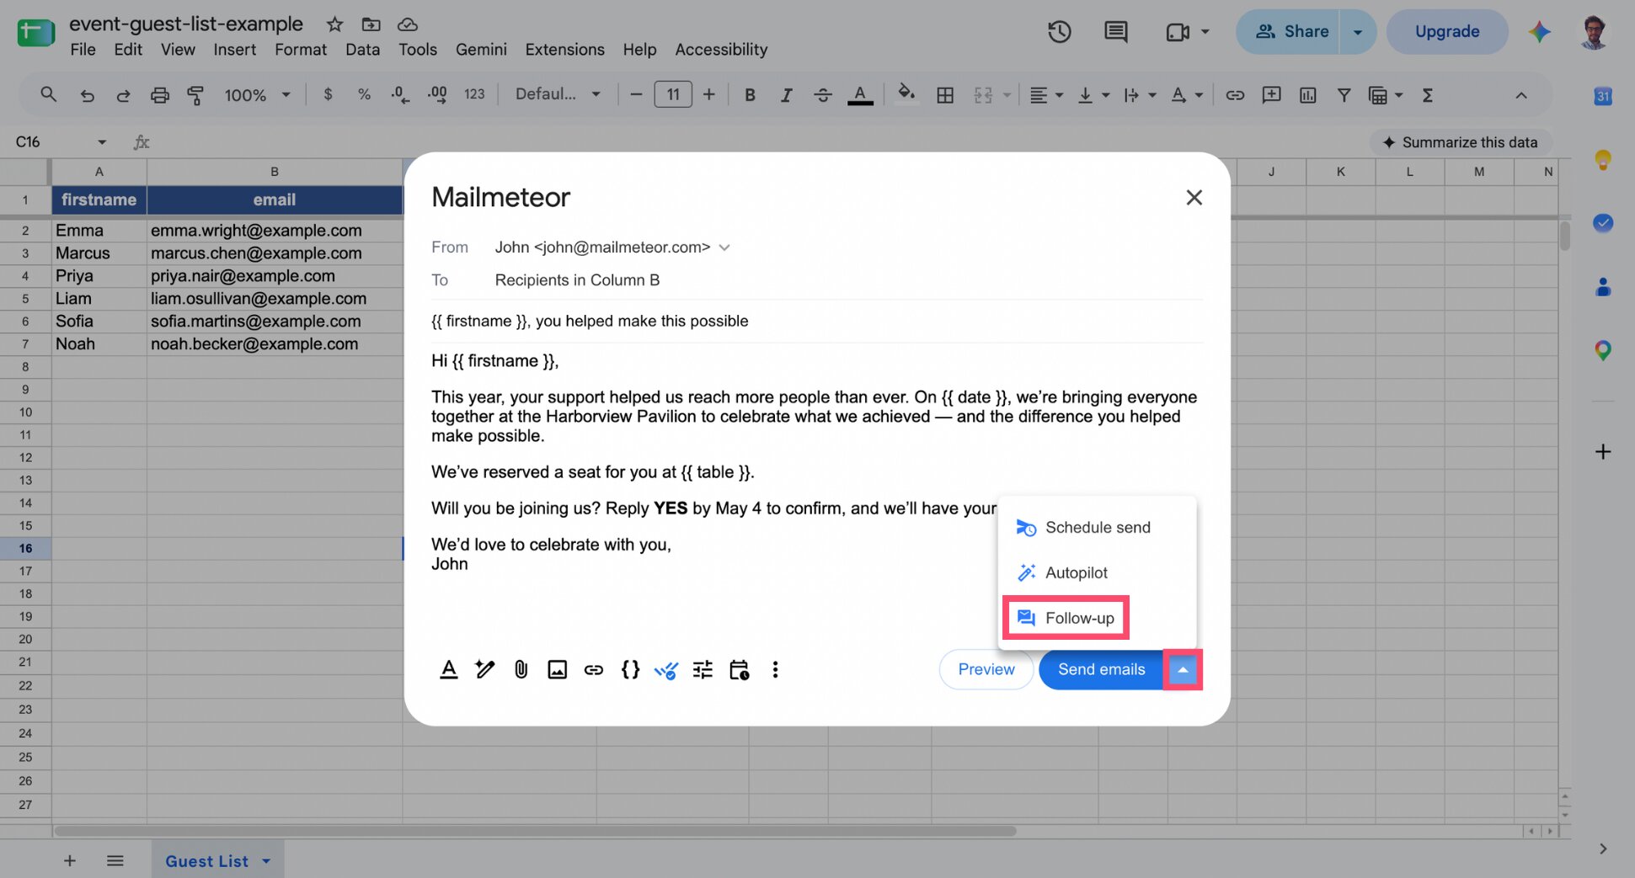This screenshot has width=1635, height=878.
Task: Open the 100% zoom dropdown
Action: (257, 95)
